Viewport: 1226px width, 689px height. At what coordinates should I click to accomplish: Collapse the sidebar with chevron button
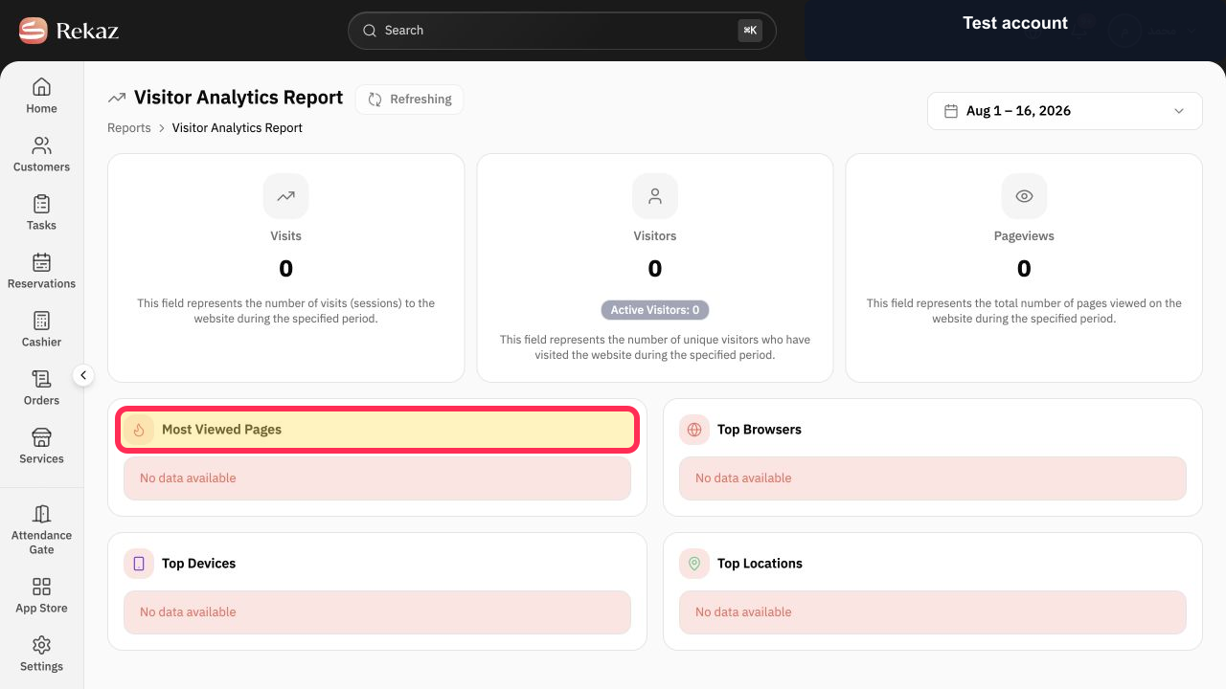point(83,375)
